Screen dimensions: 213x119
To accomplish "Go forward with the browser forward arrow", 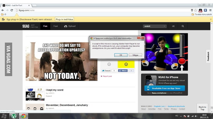I will click(x=7, y=10).
